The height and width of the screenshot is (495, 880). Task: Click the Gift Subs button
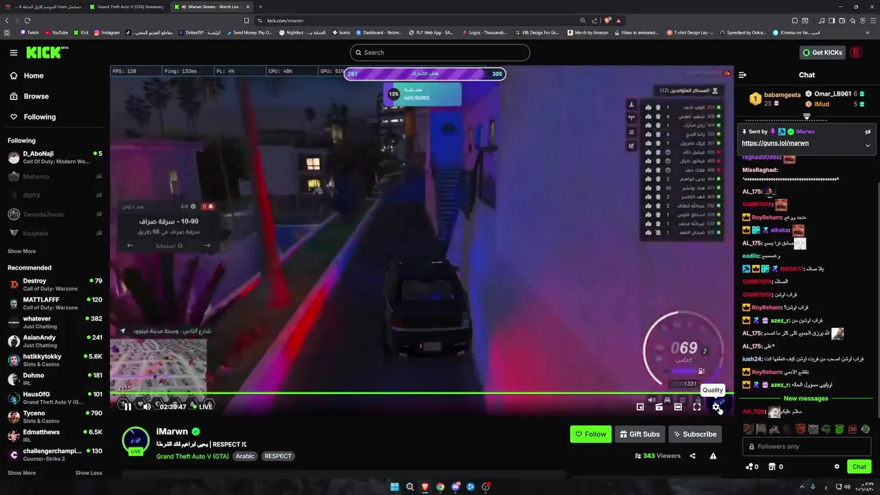(x=639, y=434)
